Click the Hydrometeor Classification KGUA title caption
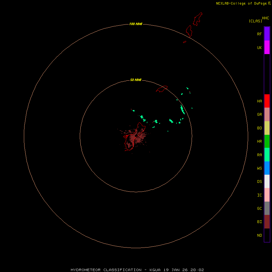This screenshot has height=272, width=272. (x=137, y=270)
